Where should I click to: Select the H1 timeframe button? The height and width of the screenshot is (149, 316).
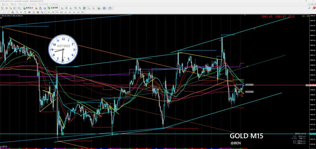click(x=66, y=12)
